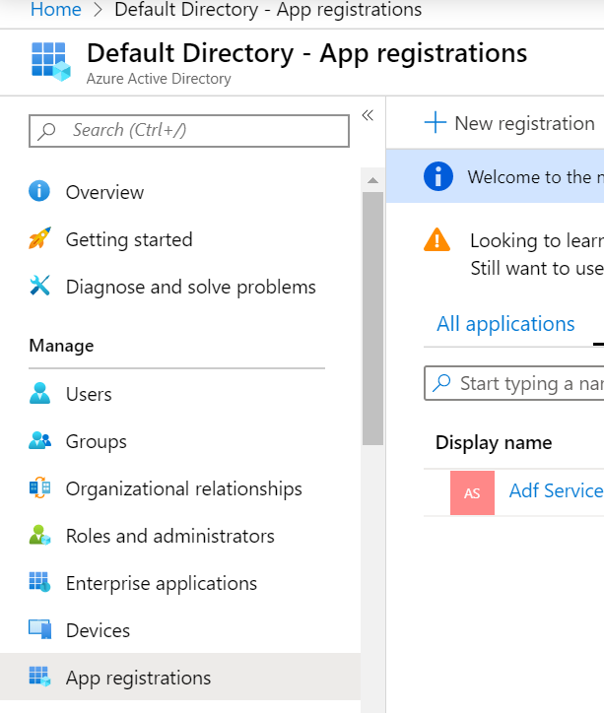Image resolution: width=604 pixels, height=713 pixels.
Task: Click the plus icon for New registration
Action: coord(436,122)
